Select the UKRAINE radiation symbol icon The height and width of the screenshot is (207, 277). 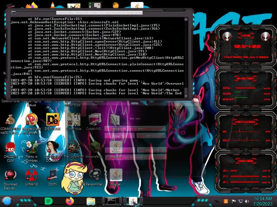(31, 177)
